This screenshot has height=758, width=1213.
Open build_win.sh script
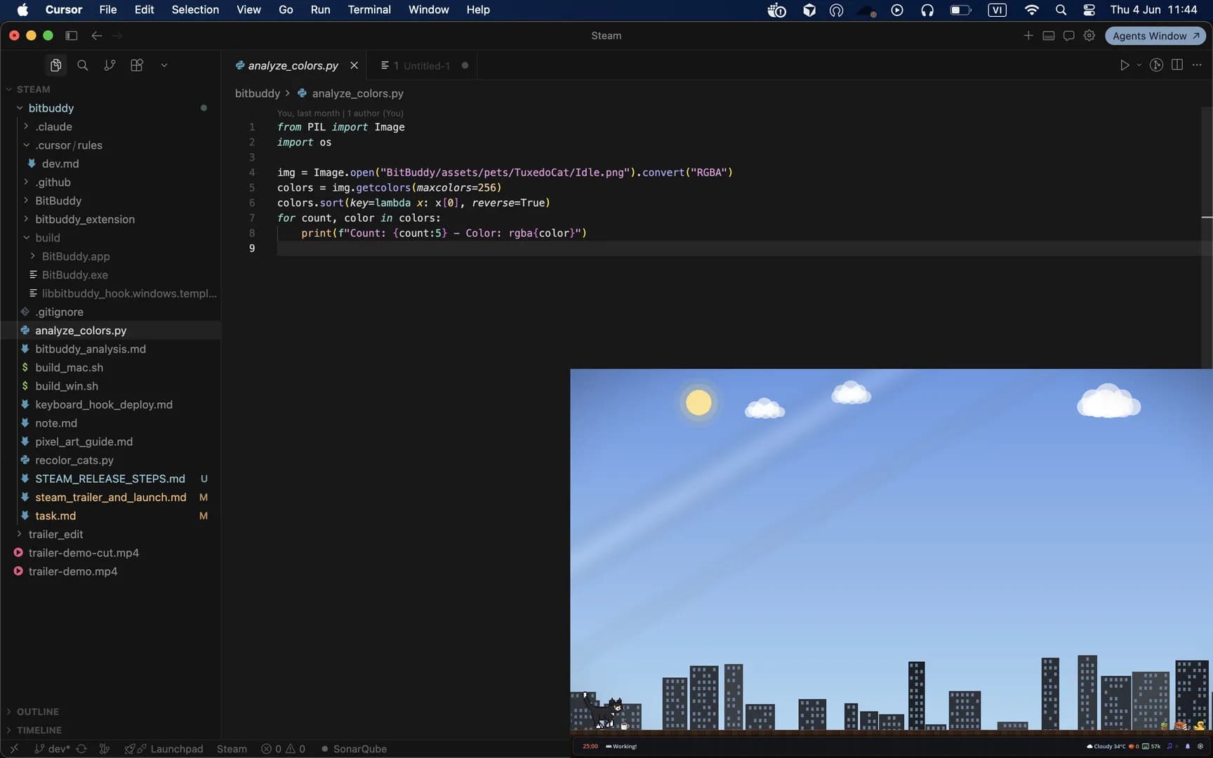pos(111,386)
